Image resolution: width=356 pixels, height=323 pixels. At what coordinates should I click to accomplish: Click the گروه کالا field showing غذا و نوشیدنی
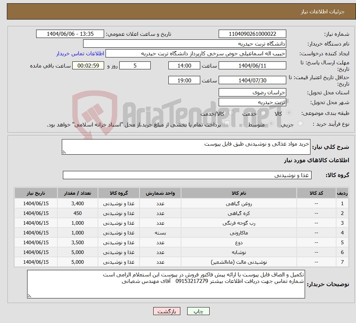186,175
